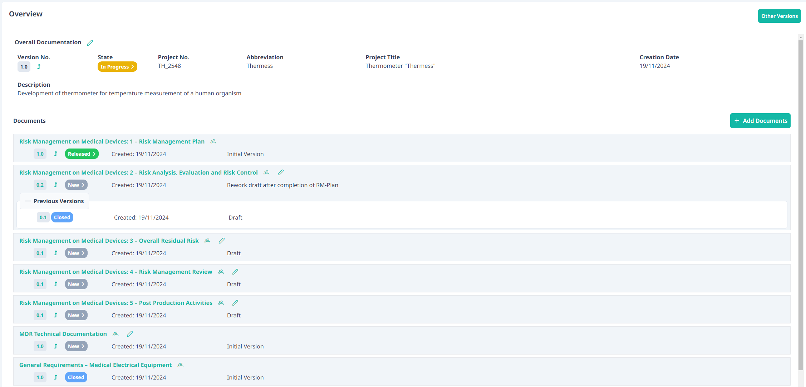This screenshot has width=806, height=387.
Task: Expand the Released state chevron on Risk Management Plan
Action: (x=82, y=154)
